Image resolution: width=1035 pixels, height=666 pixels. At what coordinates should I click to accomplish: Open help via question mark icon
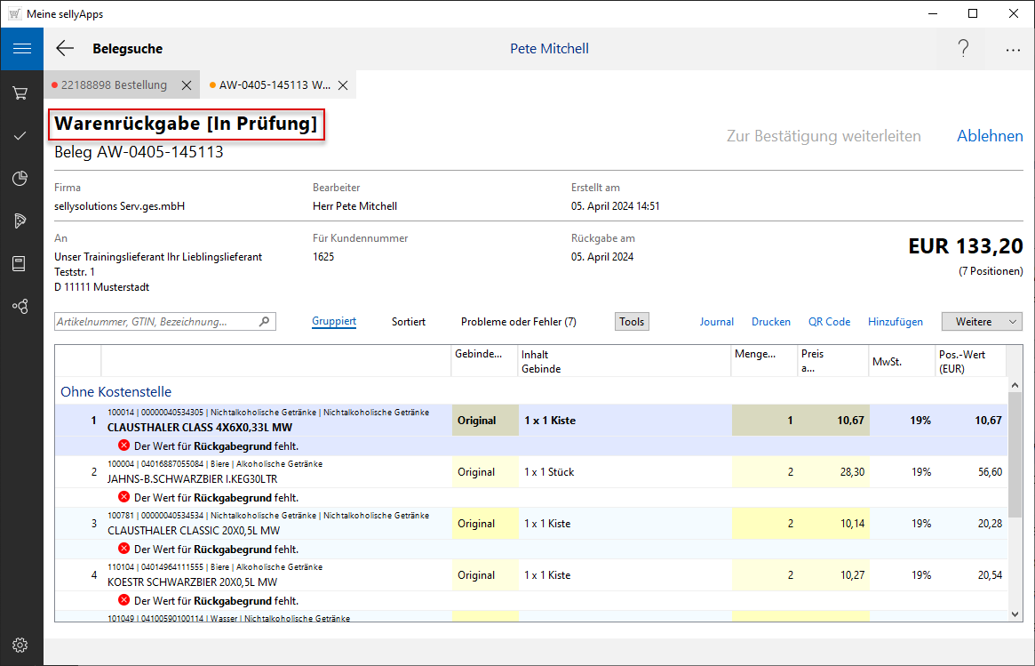963,49
